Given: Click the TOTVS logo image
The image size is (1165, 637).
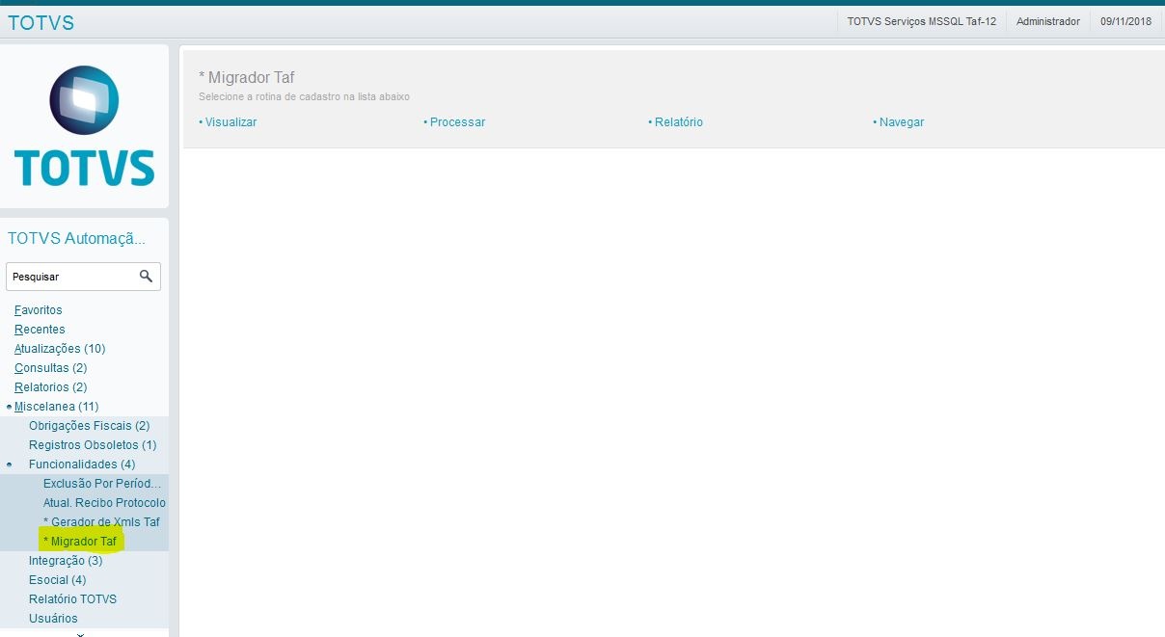Looking at the screenshot, I should coord(84,126).
